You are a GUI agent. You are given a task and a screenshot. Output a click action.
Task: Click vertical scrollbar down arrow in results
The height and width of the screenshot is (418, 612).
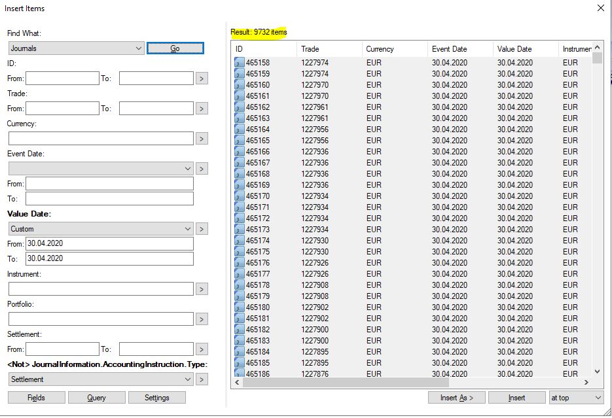point(597,372)
